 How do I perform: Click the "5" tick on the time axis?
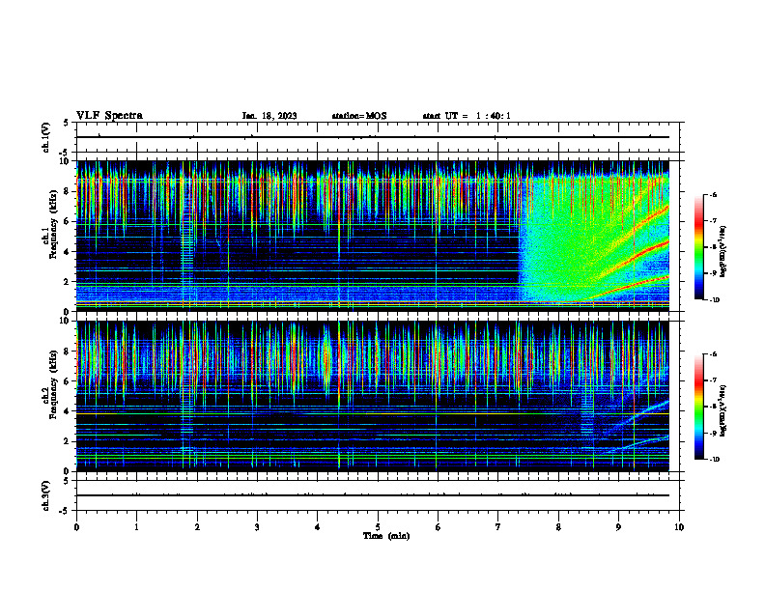[x=378, y=527]
